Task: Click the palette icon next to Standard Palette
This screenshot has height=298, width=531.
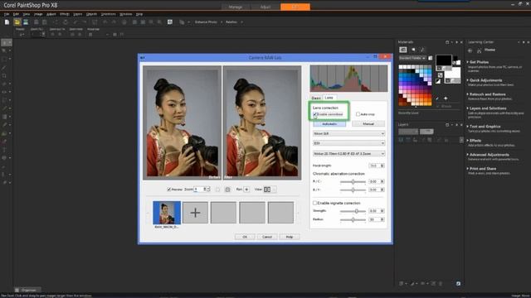Action: point(430,58)
